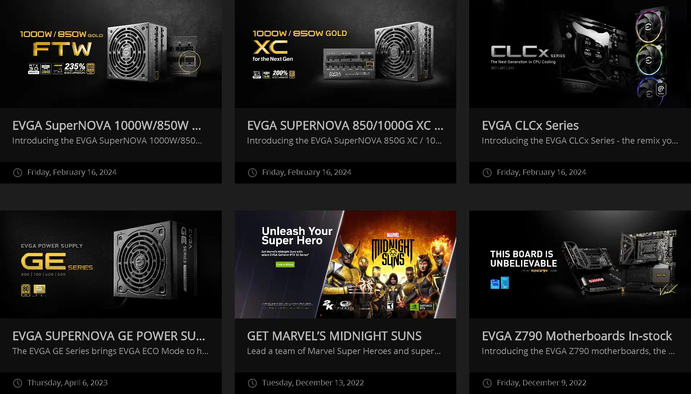The image size is (691, 394).
Task: Click clock icon beside Tuesday, December 13, 2022
Action: [x=252, y=383]
